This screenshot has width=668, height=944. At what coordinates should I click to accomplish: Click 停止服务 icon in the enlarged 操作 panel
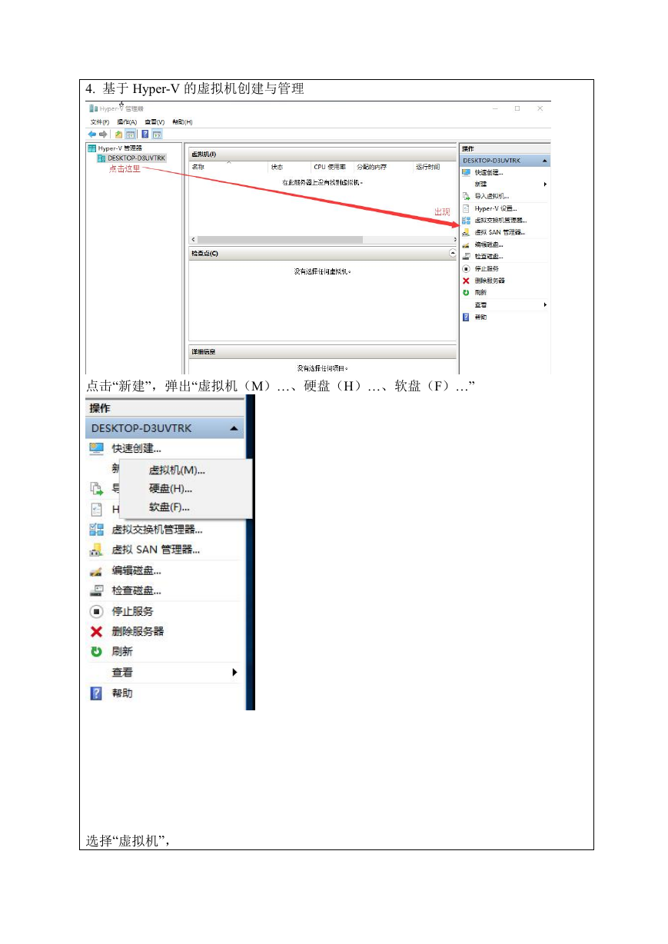[96, 611]
